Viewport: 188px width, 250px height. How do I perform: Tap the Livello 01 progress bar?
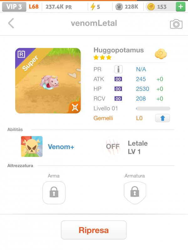click(x=153, y=108)
